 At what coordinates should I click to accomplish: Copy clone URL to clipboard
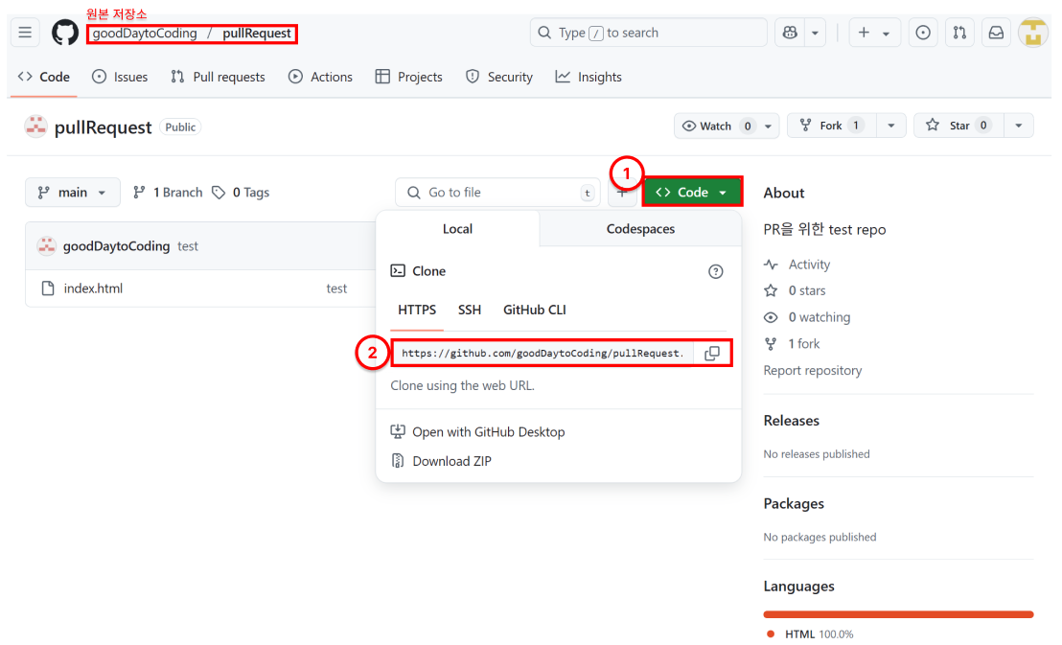712,353
